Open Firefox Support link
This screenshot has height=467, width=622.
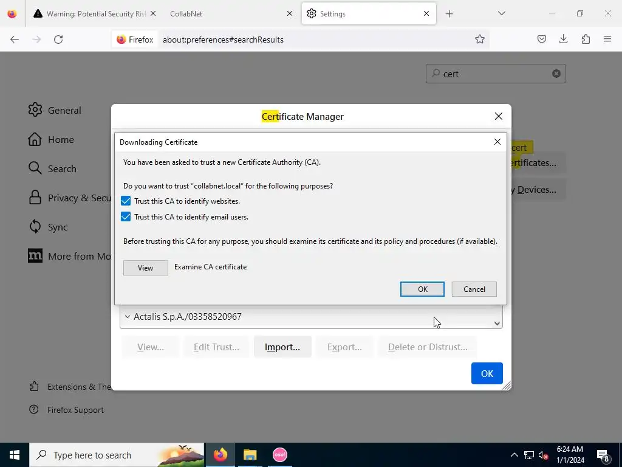(67, 410)
